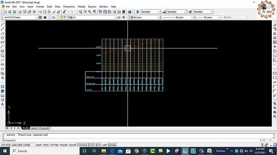Click the Save icon
This screenshot has width=277, height=155.
[x=14, y=12]
